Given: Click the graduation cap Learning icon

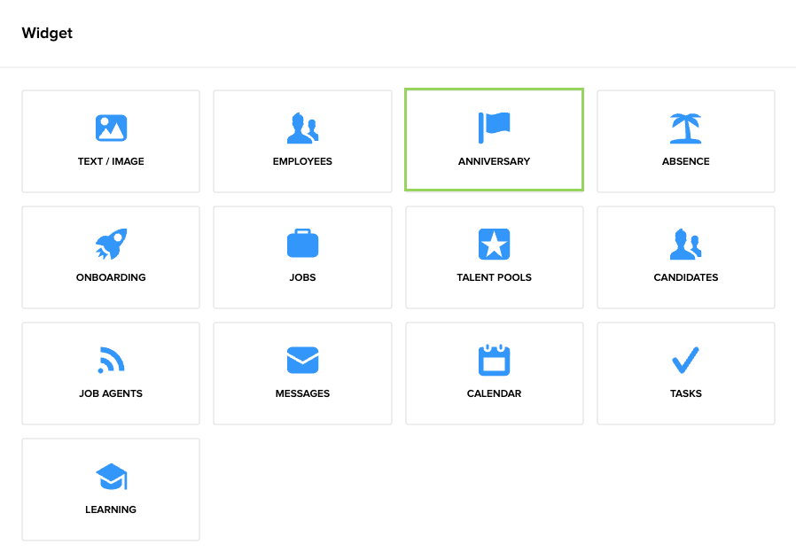Looking at the screenshot, I should point(111,477).
